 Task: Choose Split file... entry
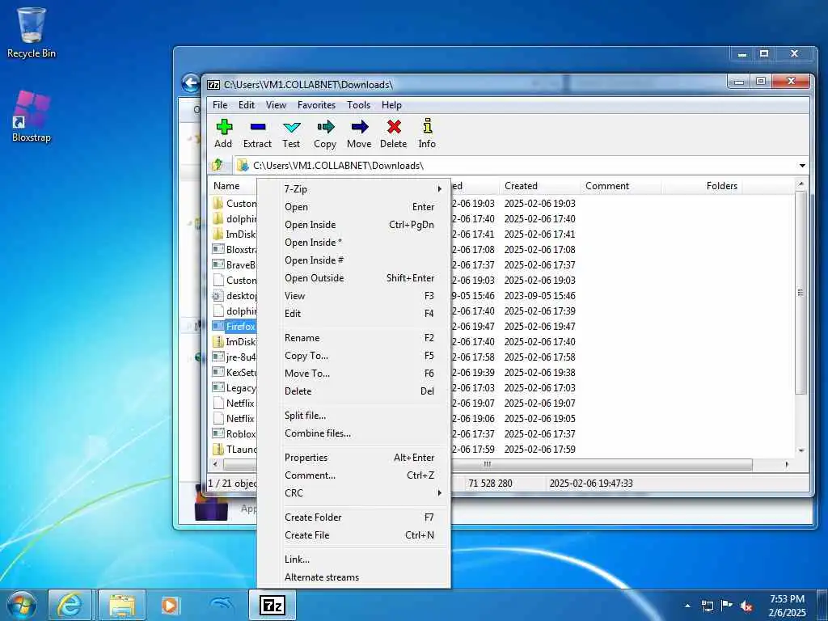coord(354,416)
